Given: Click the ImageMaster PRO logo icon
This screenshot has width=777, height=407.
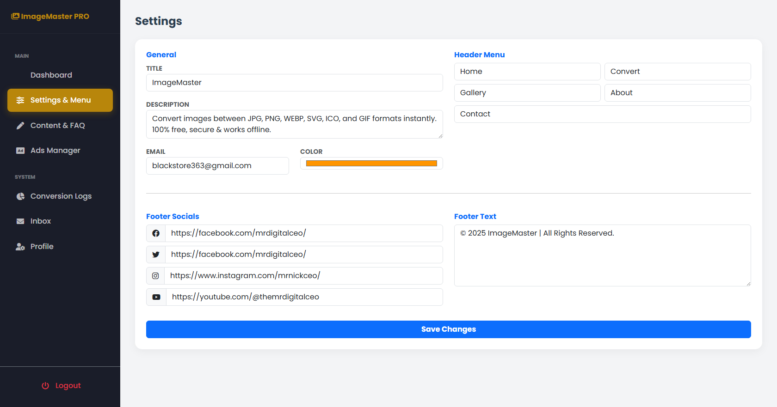Looking at the screenshot, I should tap(15, 16).
